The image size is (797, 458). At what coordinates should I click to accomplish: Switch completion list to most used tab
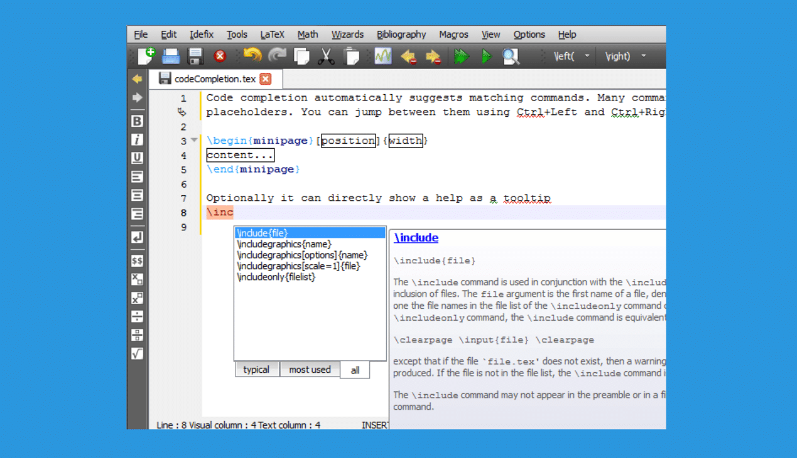click(x=310, y=370)
